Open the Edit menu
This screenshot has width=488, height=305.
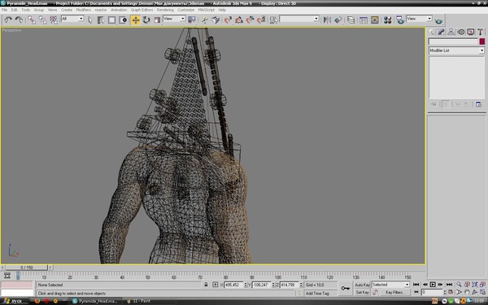click(14, 10)
